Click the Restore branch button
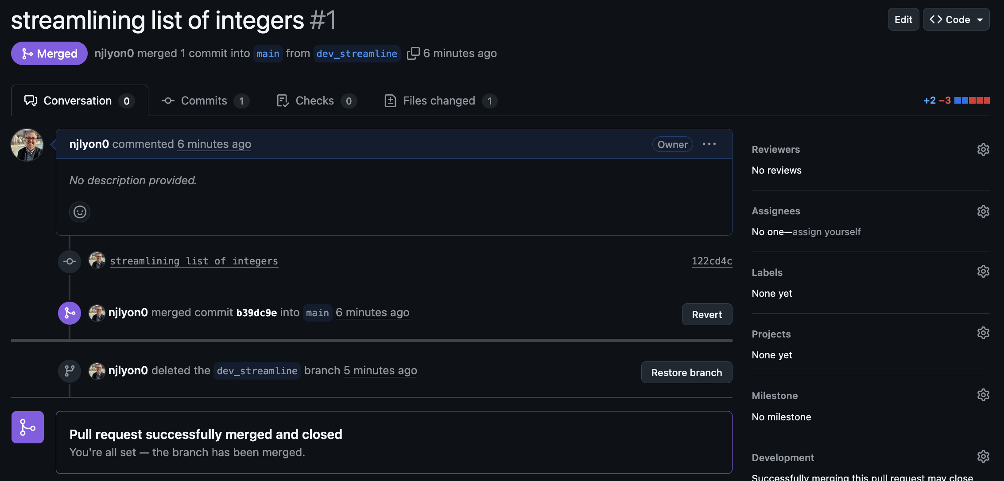Screen dimensions: 1004x481 point(686,372)
